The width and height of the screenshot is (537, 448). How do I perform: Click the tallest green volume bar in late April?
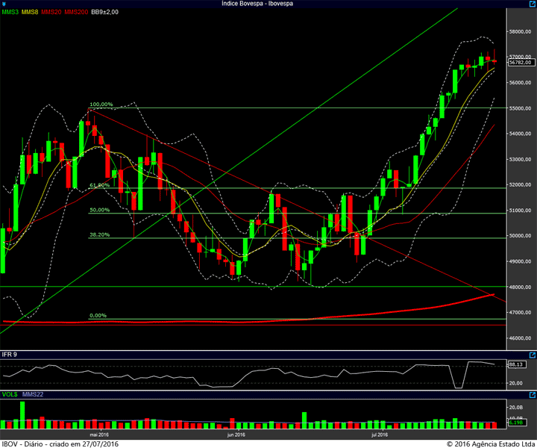click(22, 415)
